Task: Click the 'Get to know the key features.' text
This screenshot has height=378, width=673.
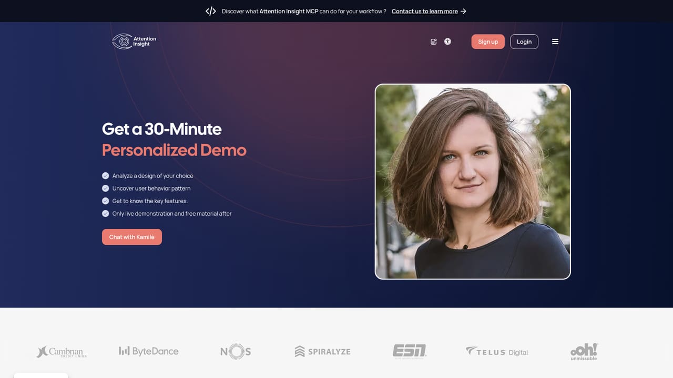Action: click(150, 201)
